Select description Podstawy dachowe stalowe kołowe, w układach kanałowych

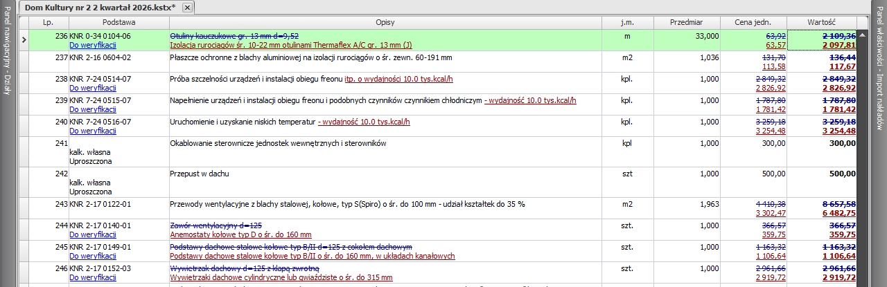pos(313,256)
